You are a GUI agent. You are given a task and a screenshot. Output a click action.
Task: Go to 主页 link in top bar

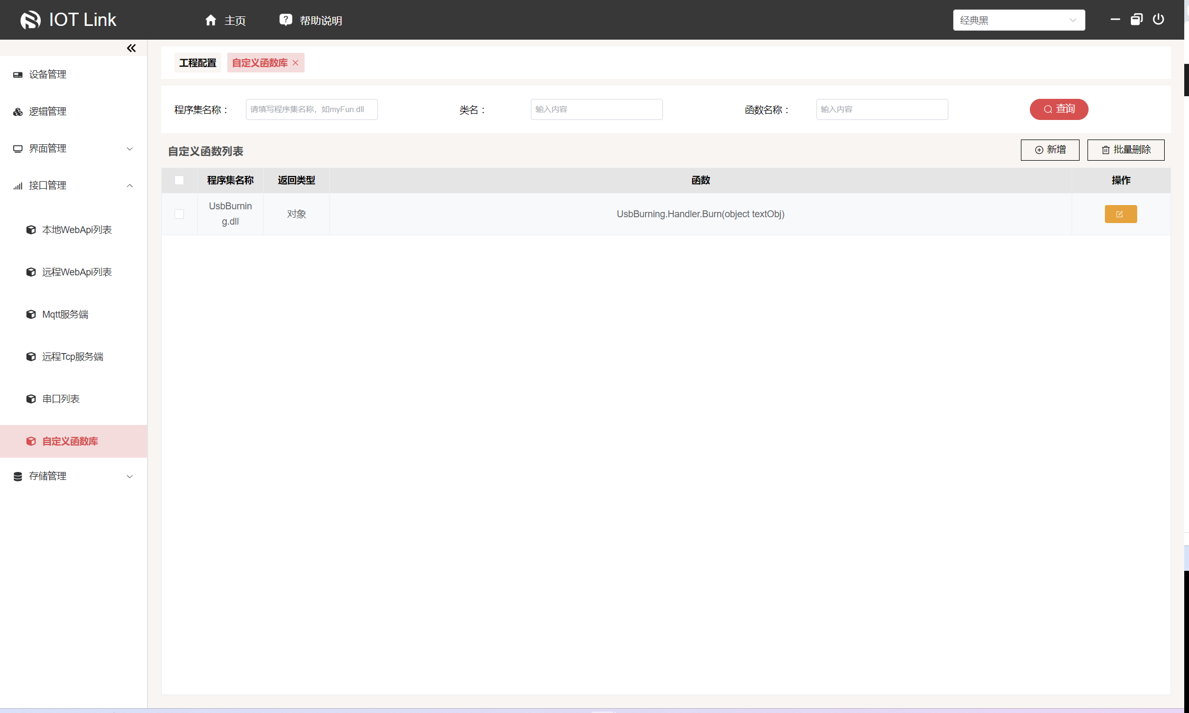click(235, 21)
